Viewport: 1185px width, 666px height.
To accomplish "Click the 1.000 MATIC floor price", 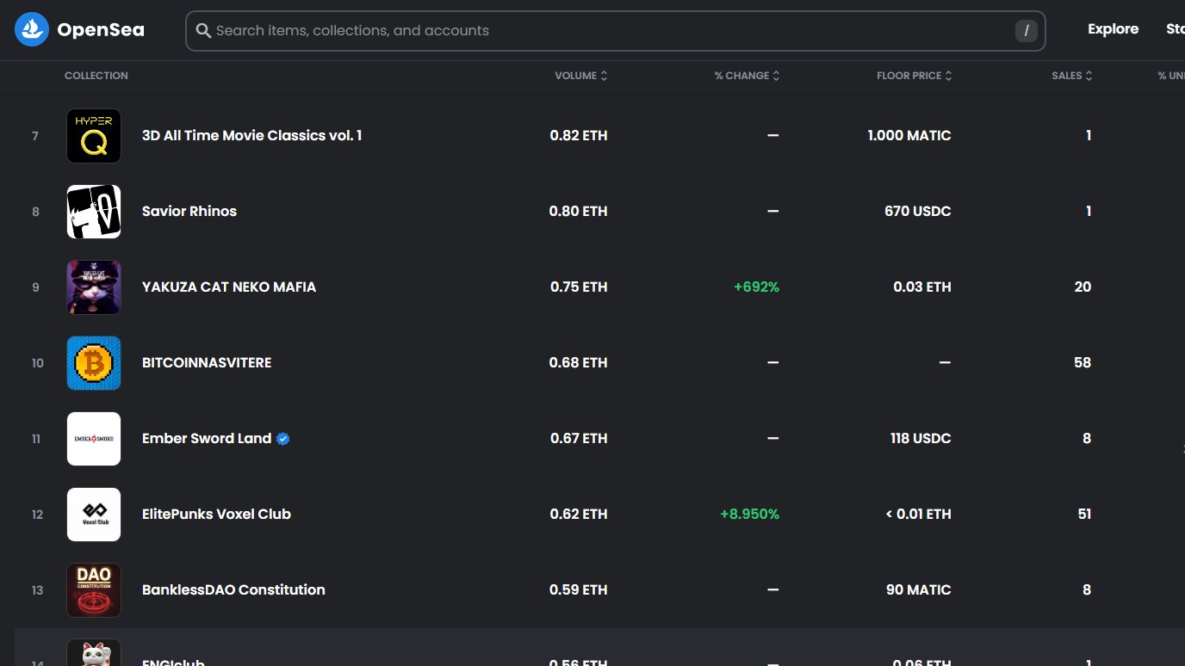I will (909, 136).
